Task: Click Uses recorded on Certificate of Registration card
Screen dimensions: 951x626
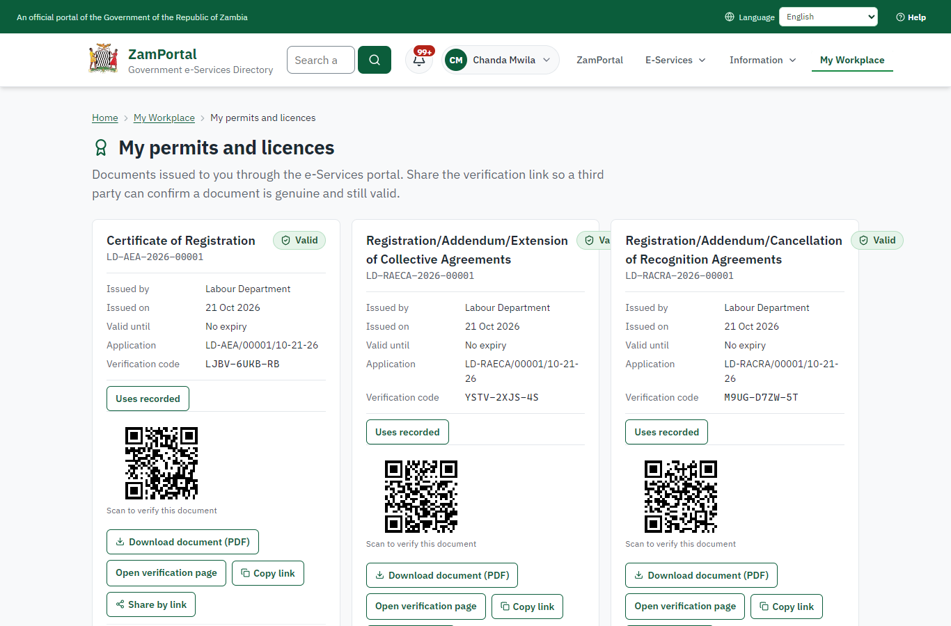Action: coord(148,399)
